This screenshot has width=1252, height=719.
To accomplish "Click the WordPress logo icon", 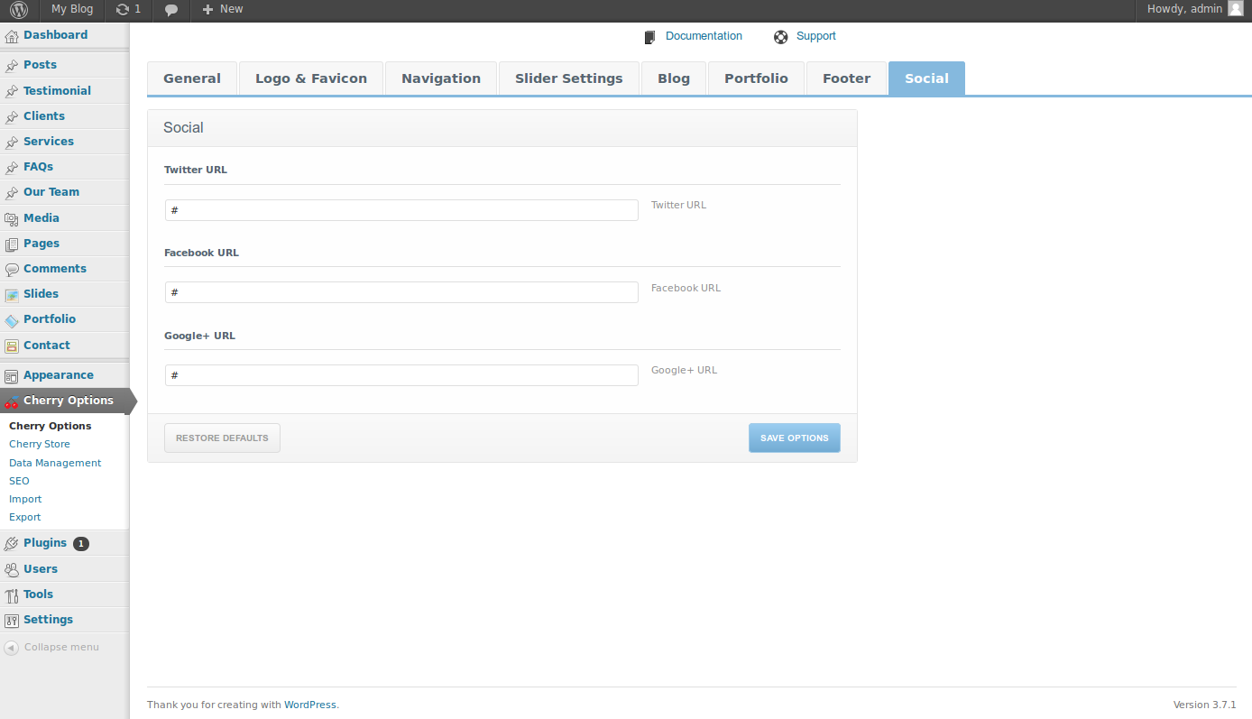I will 19,10.
